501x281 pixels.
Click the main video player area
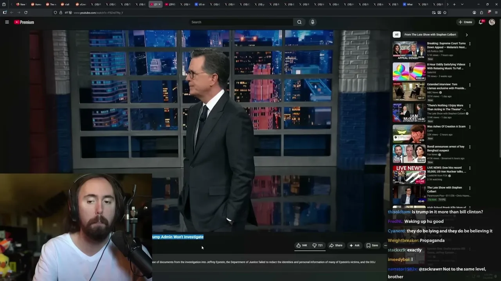207,131
